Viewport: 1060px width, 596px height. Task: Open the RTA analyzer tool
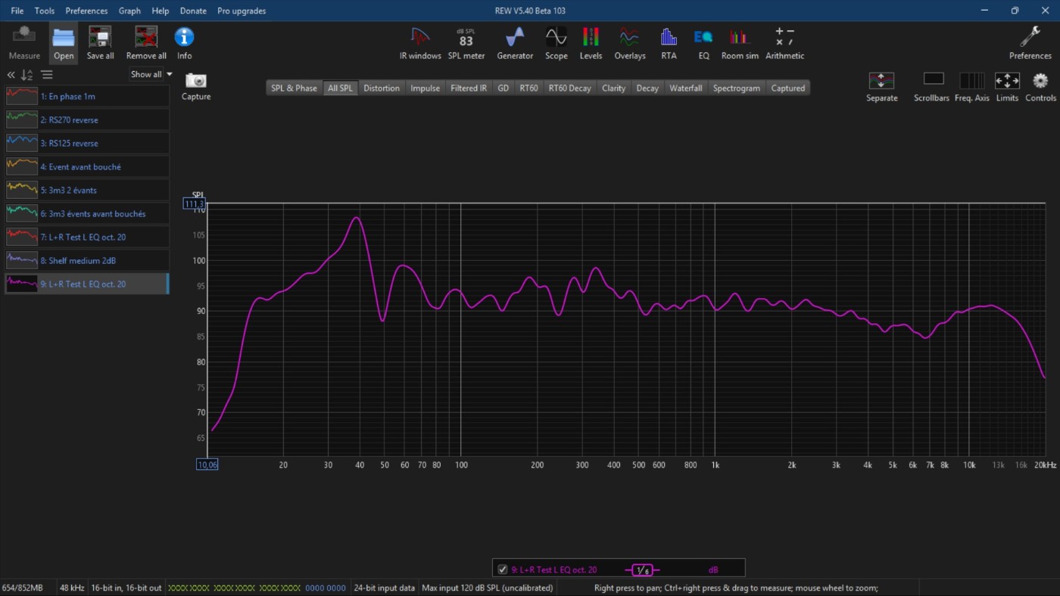pyautogui.click(x=668, y=43)
